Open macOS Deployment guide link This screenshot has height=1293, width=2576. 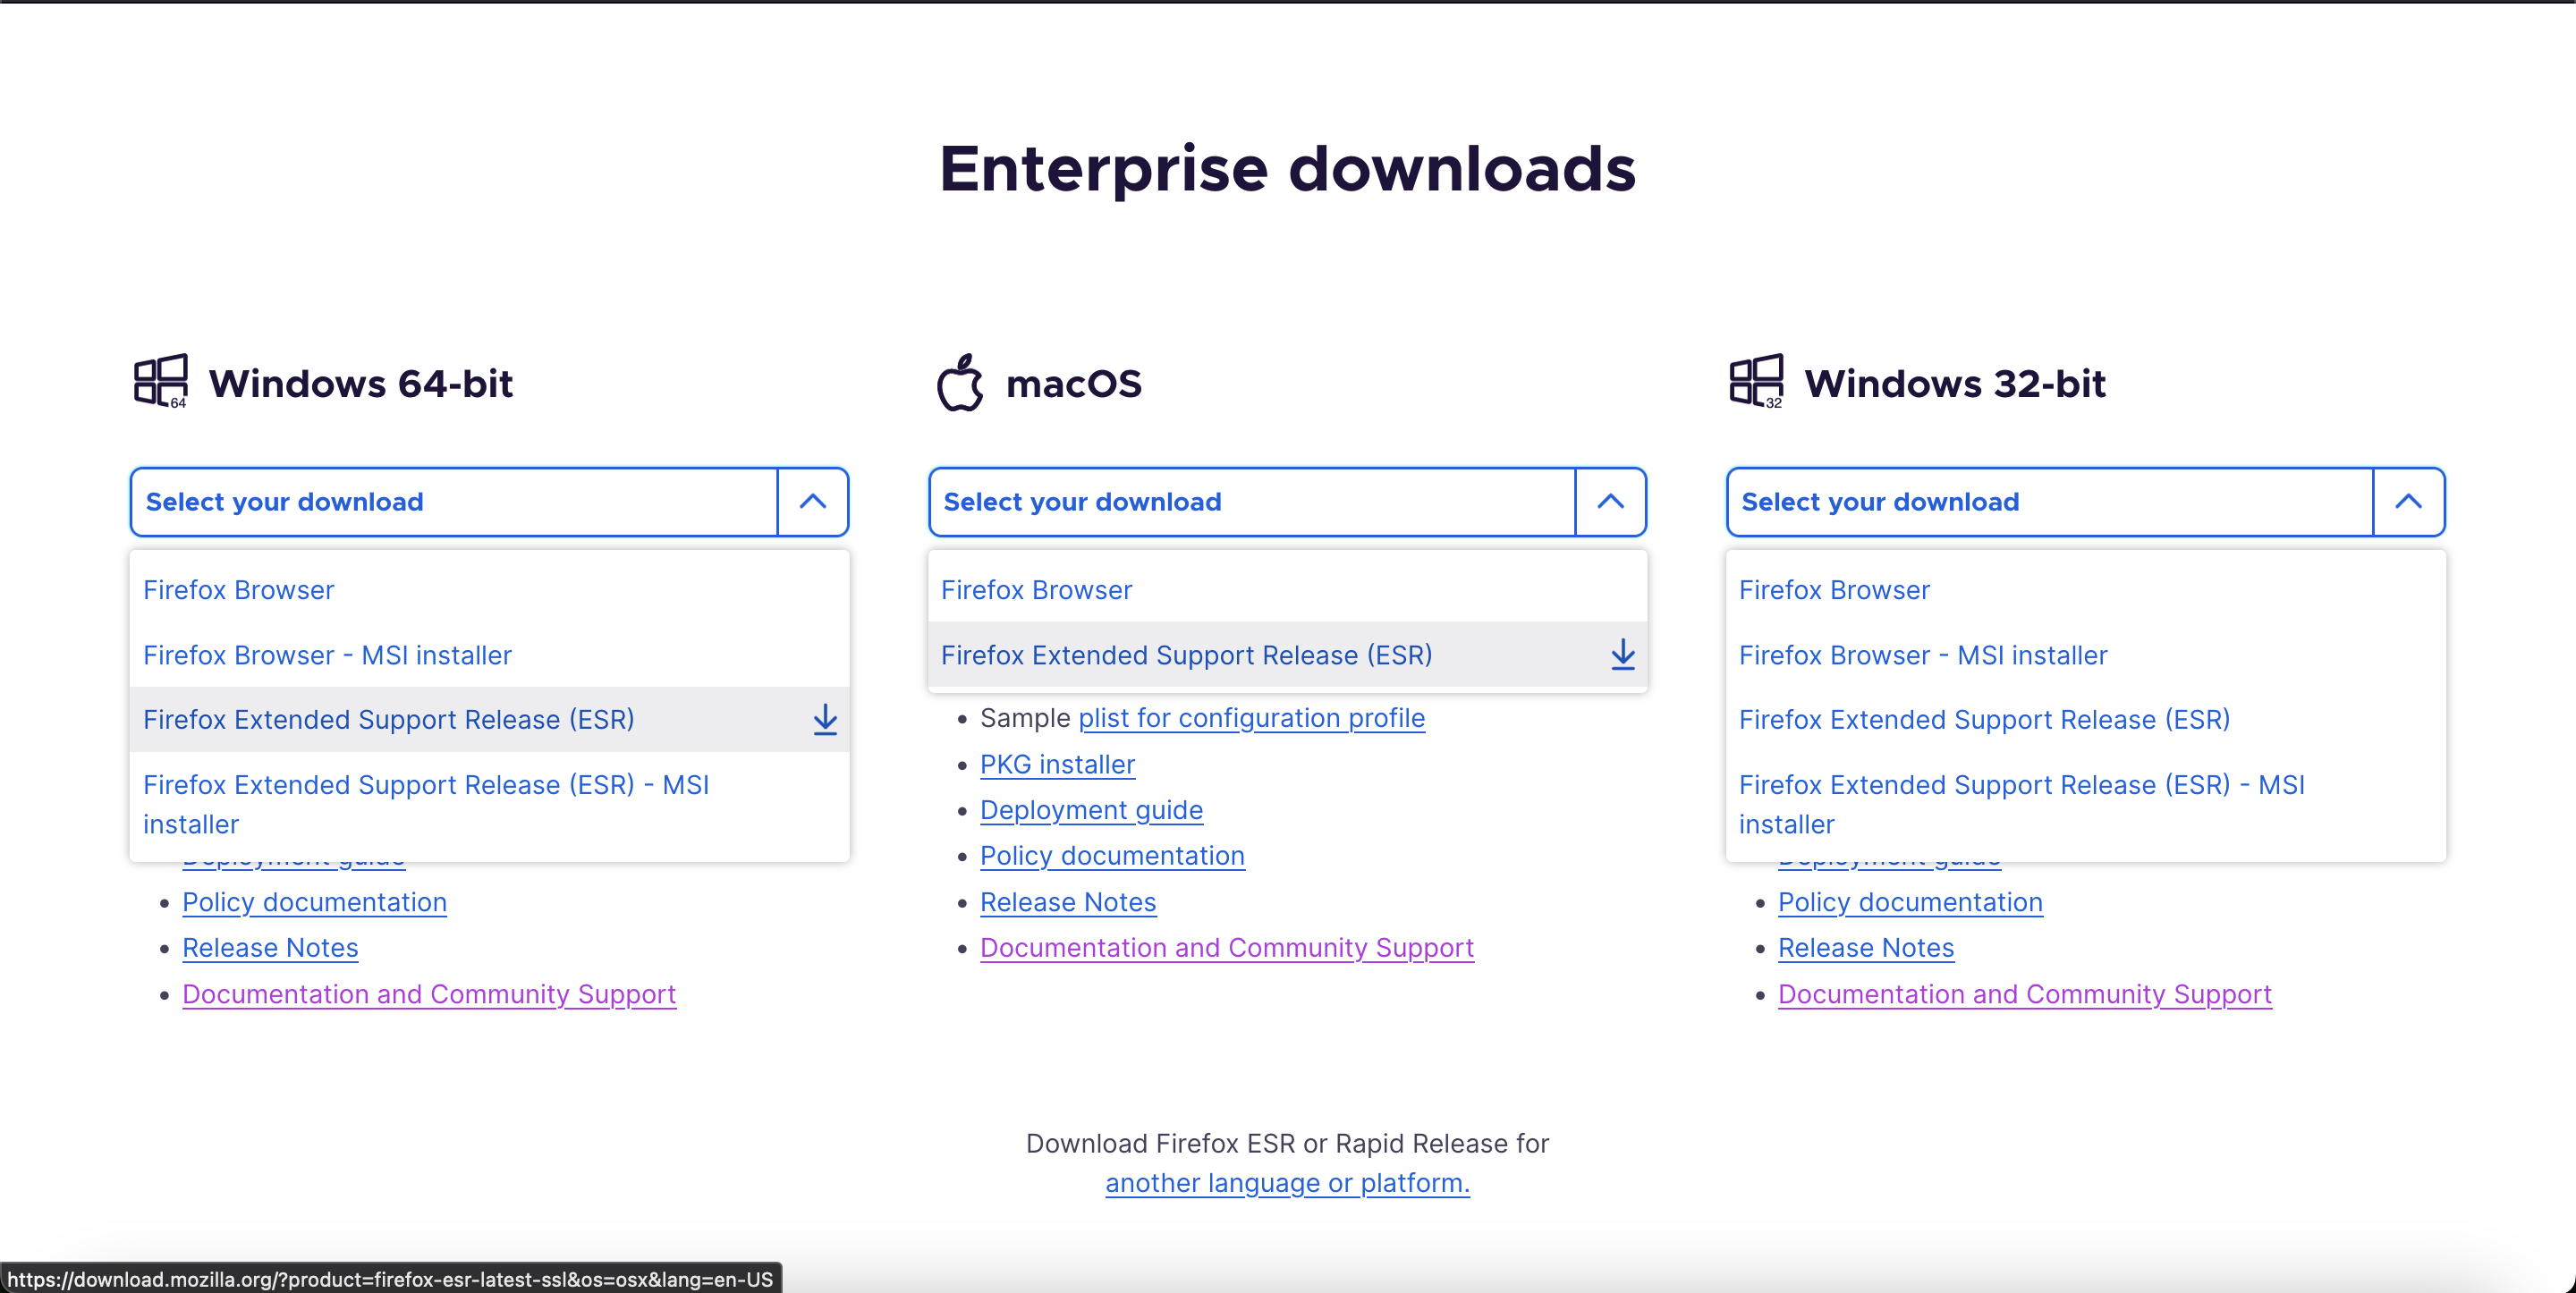coord(1091,810)
